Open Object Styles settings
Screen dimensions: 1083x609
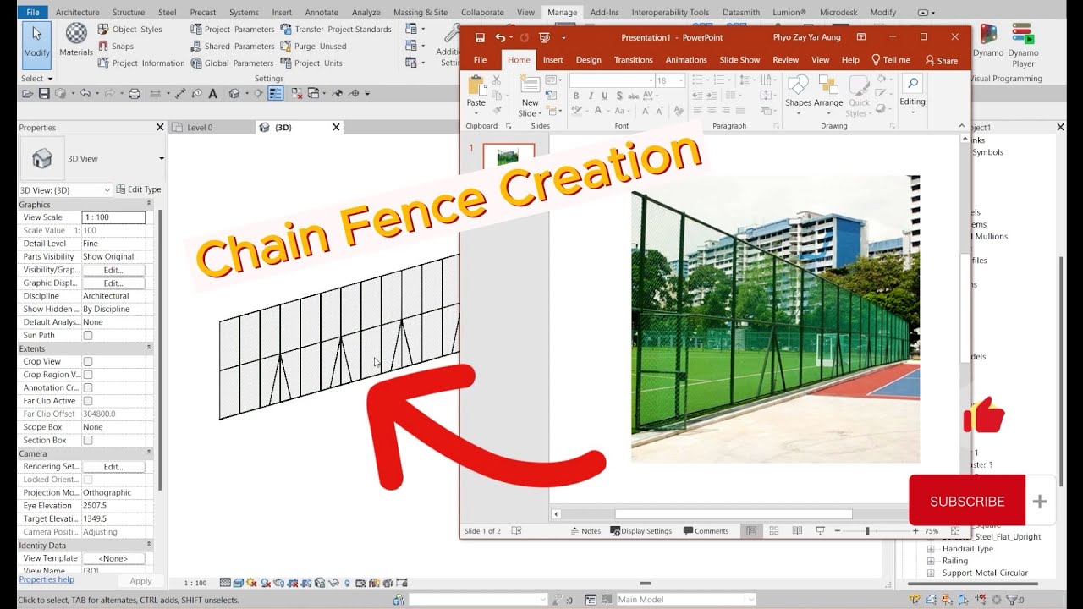click(129, 29)
